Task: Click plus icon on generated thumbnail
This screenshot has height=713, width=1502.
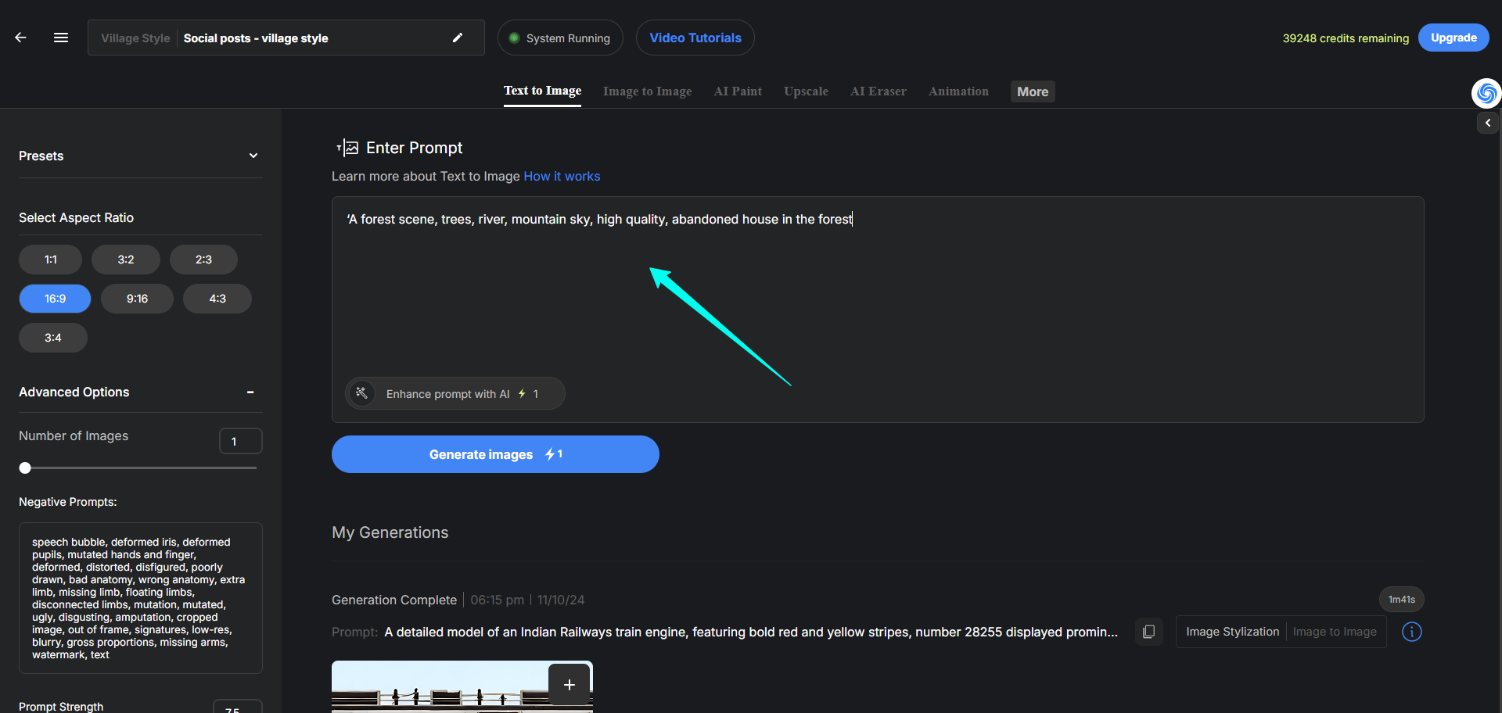Action: coord(570,685)
